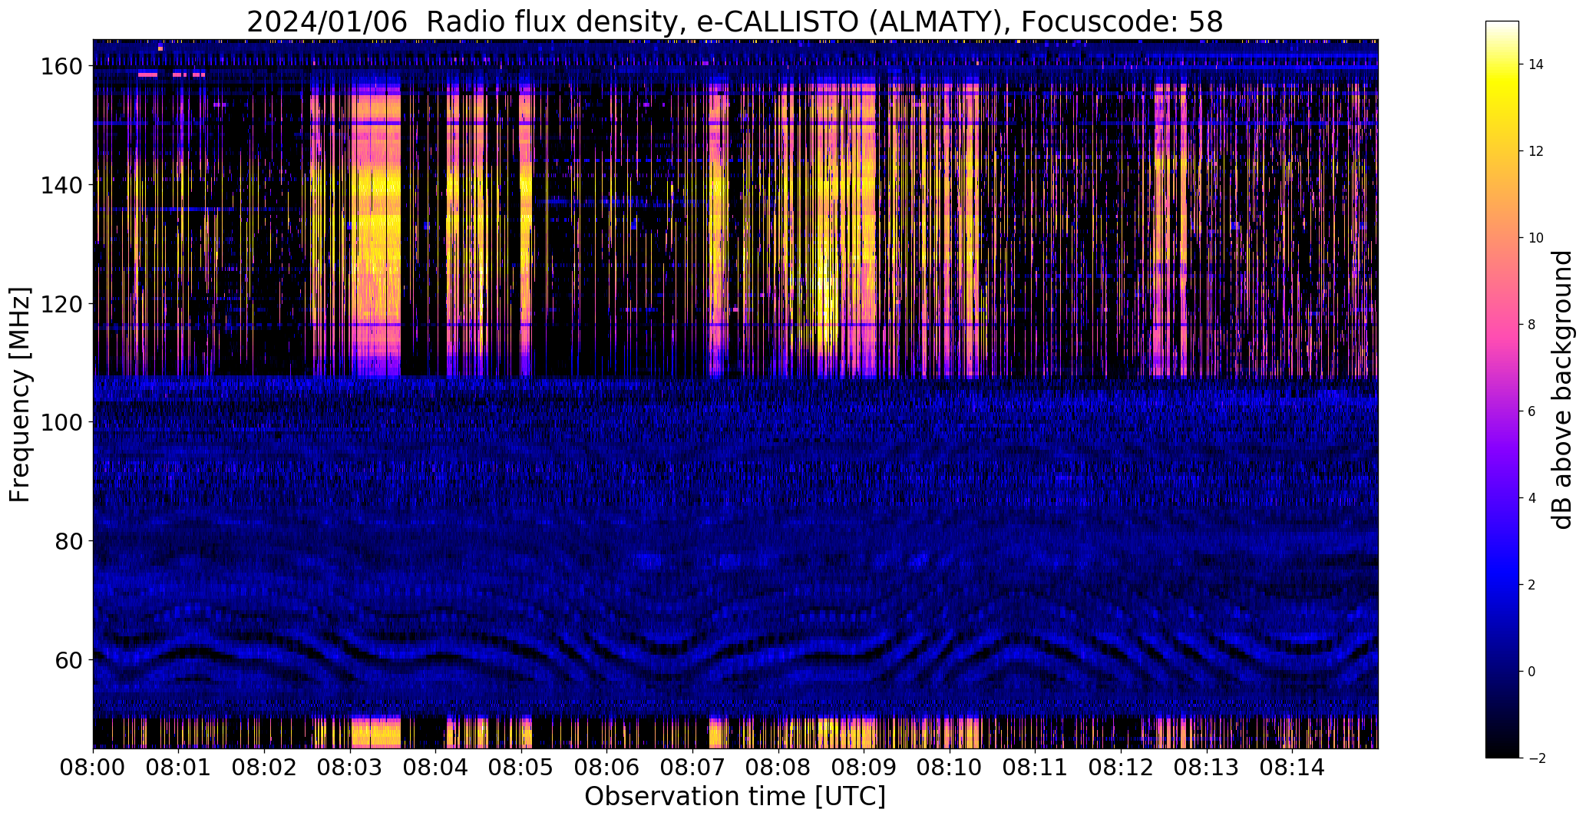Click the 'Observation time [UTC]' axis label
Image resolution: width=1586 pixels, height=819 pixels.
point(735,797)
